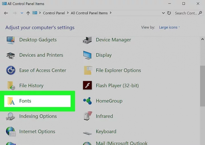
Task: Select All Control Panel Items breadcrumb
Action: point(89,13)
